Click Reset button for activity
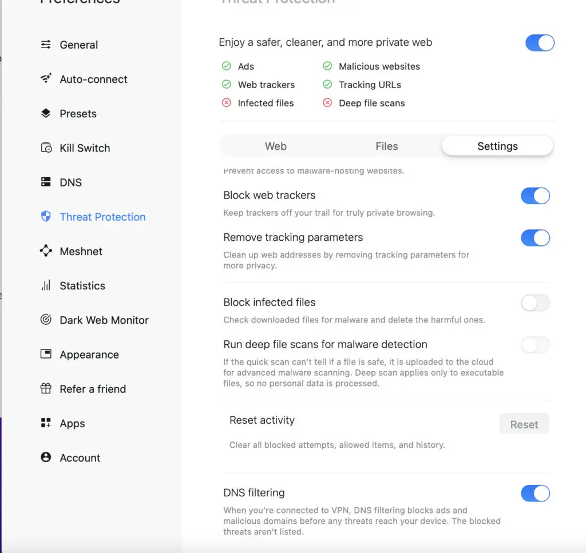586x553 pixels. pyautogui.click(x=524, y=424)
